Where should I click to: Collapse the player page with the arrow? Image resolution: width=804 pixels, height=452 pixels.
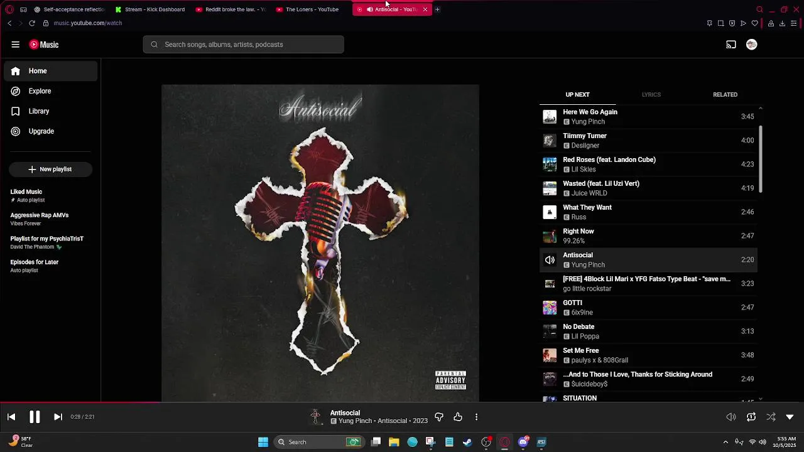click(790, 417)
